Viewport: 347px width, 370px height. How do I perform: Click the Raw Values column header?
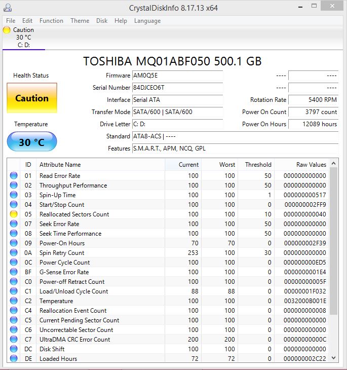(301, 165)
